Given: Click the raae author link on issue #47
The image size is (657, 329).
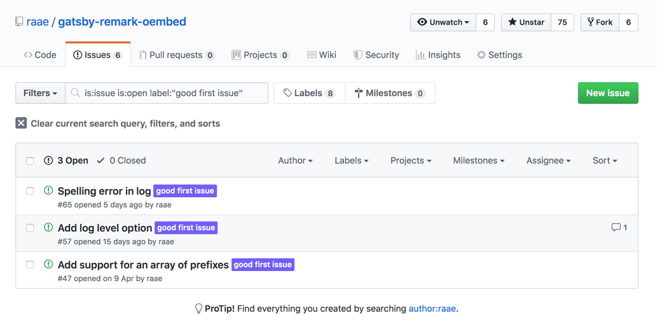Looking at the screenshot, I should [154, 279].
